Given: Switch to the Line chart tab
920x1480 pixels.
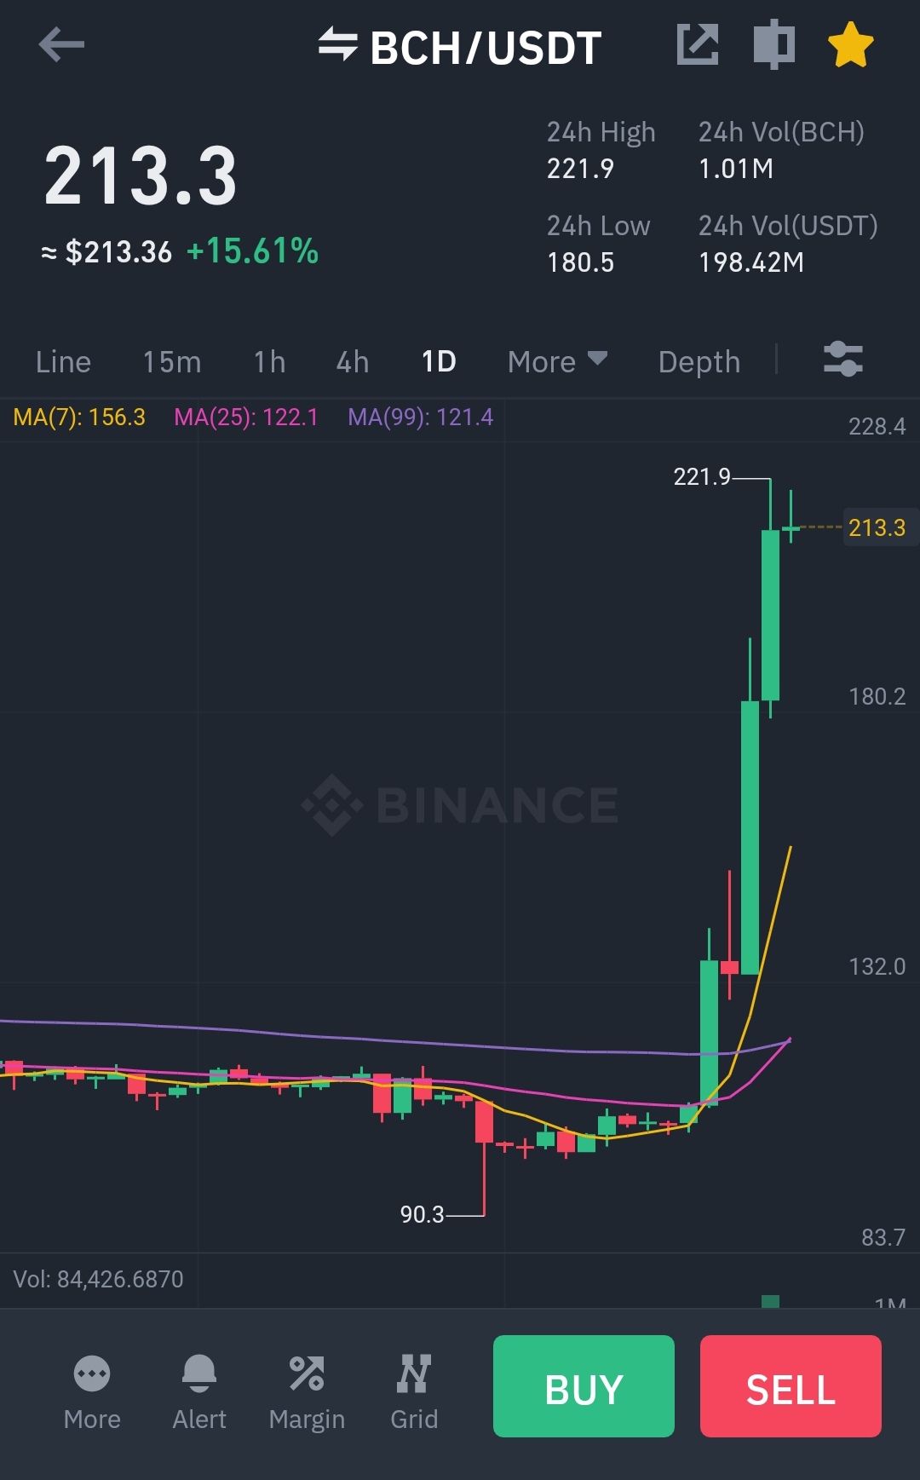Looking at the screenshot, I should [x=63, y=361].
